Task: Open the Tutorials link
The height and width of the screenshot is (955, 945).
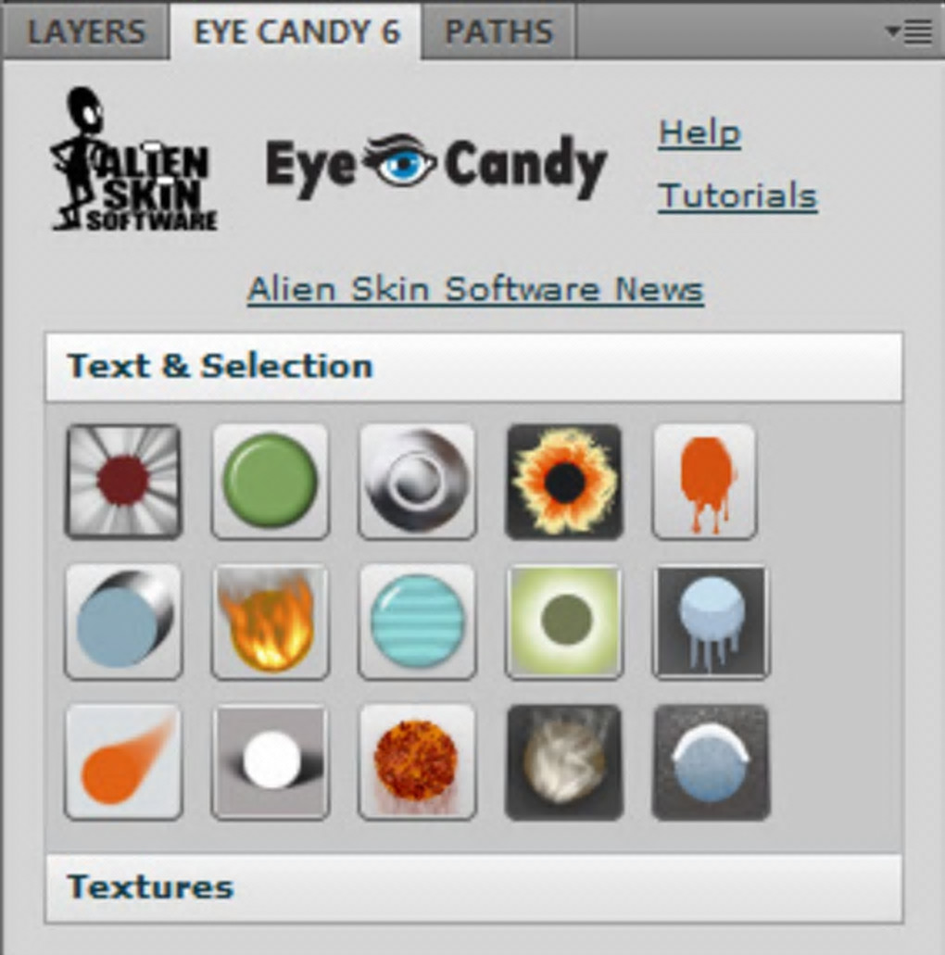Action: 737,196
